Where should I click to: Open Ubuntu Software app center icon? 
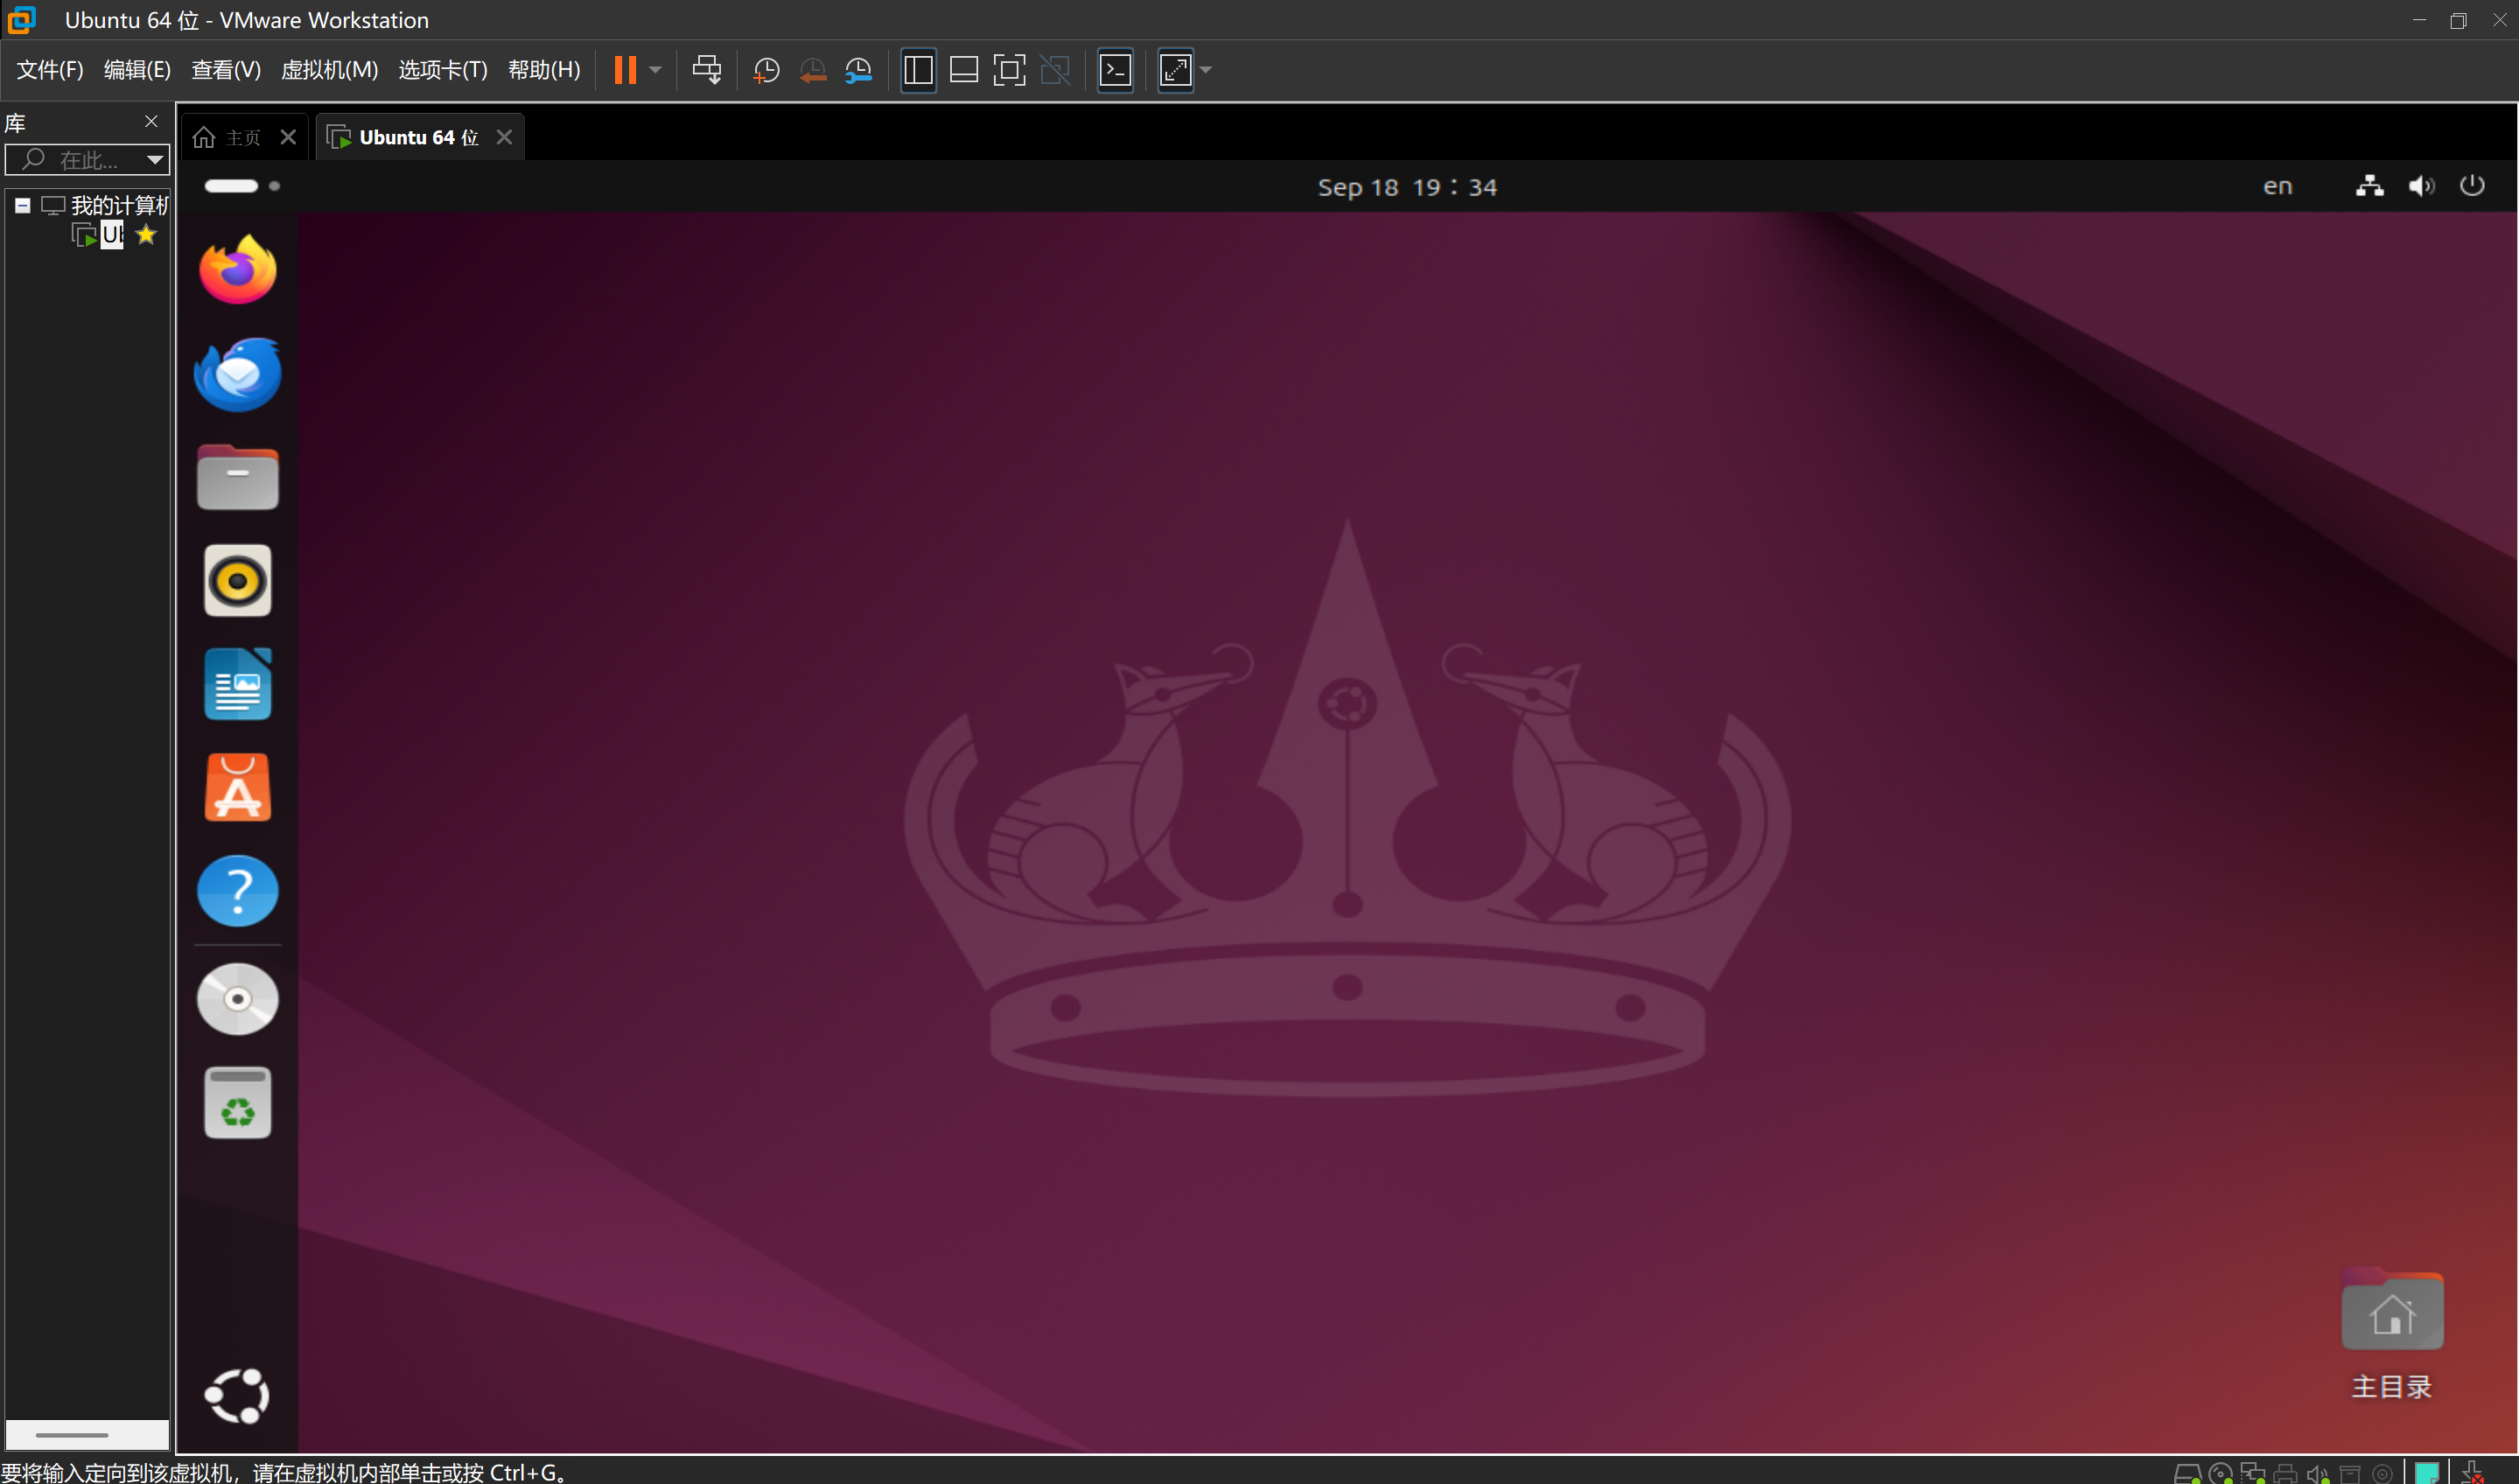(238, 788)
